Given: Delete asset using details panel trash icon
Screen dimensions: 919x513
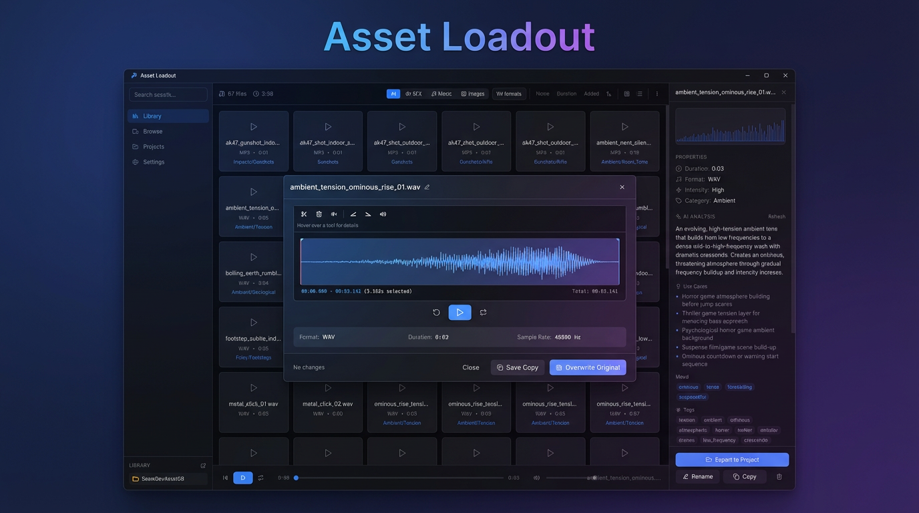Looking at the screenshot, I should click(779, 477).
